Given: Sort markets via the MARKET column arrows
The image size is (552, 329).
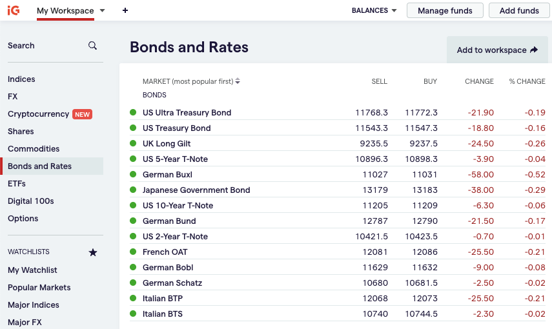Looking at the screenshot, I should tap(238, 81).
